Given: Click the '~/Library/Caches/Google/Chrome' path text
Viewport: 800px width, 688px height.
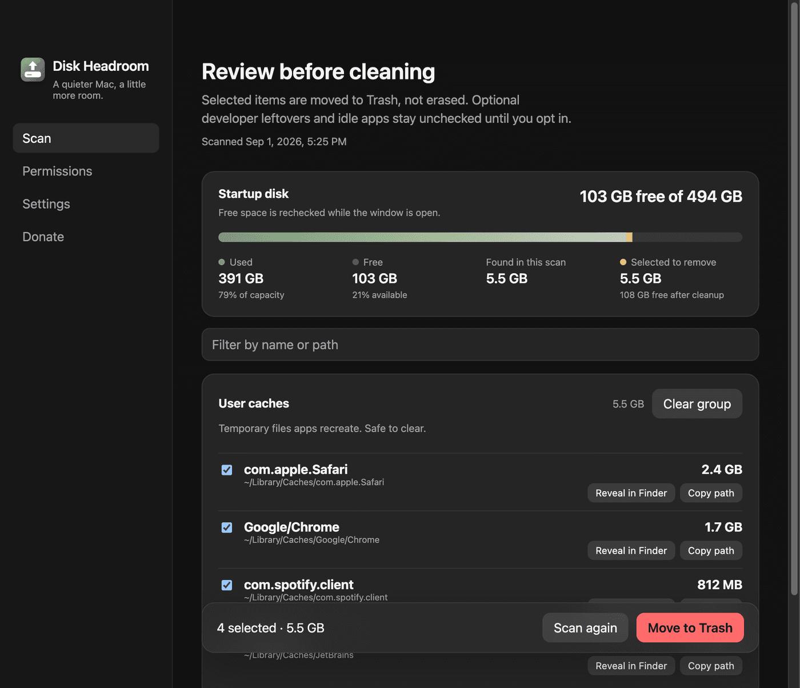Looking at the screenshot, I should click(x=311, y=540).
